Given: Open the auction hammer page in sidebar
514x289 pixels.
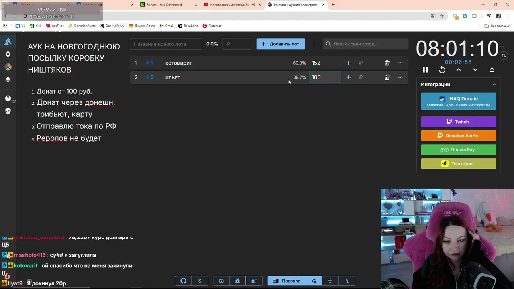Looking at the screenshot, I should (x=8, y=41).
